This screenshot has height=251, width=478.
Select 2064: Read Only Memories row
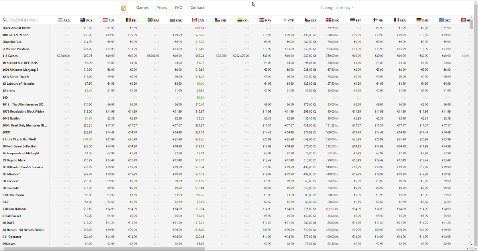pyautogui.click(x=25, y=125)
